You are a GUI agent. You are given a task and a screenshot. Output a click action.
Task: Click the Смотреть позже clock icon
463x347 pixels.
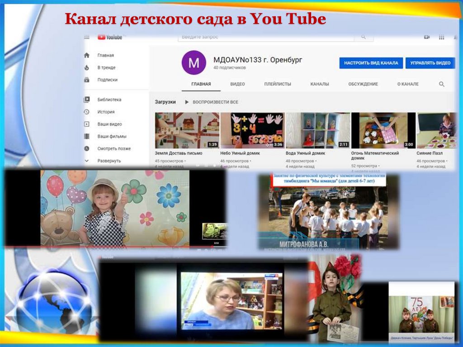[86, 148]
